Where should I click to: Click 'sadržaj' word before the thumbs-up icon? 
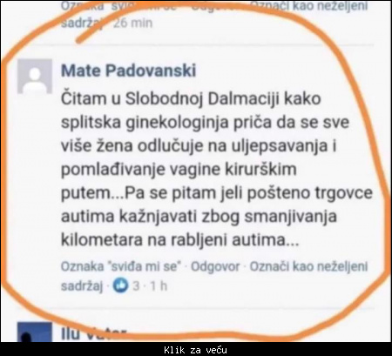pyautogui.click(x=82, y=286)
